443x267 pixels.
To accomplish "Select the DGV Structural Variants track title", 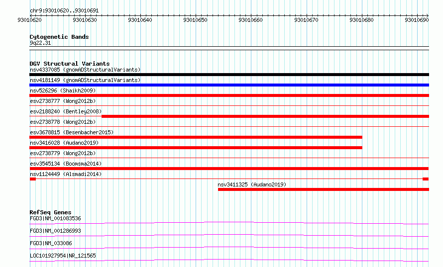I will tap(70, 64).
